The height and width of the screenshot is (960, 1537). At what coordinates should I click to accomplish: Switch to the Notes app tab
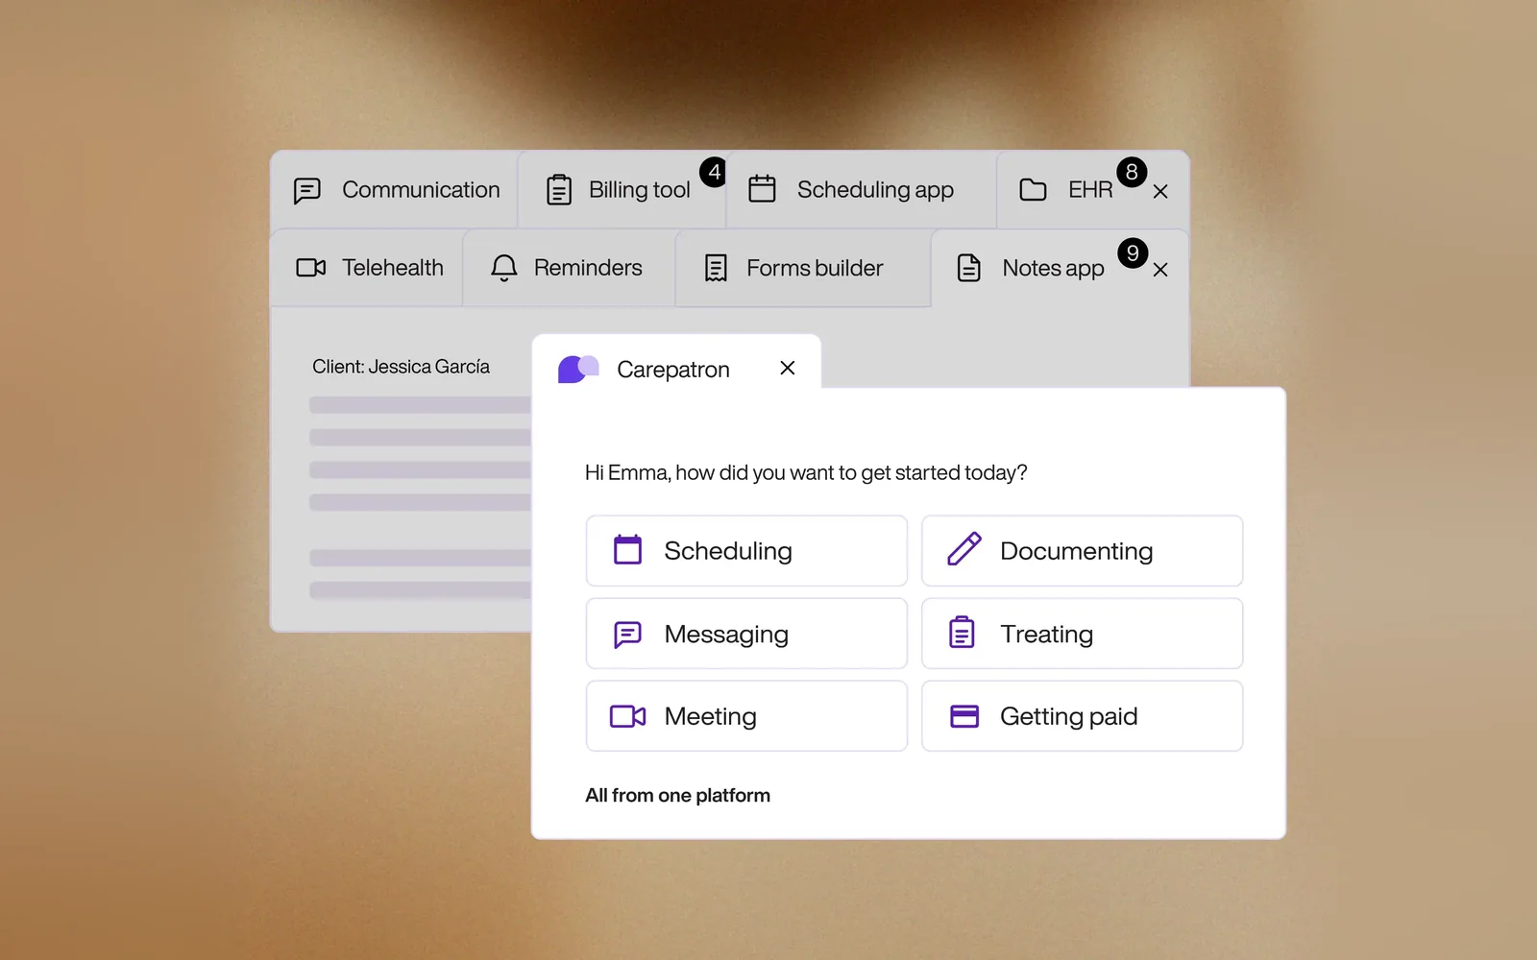(x=1053, y=269)
